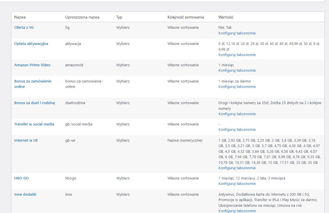Configure terms for Inne dodatki
329x213 pixels.
click(237, 211)
